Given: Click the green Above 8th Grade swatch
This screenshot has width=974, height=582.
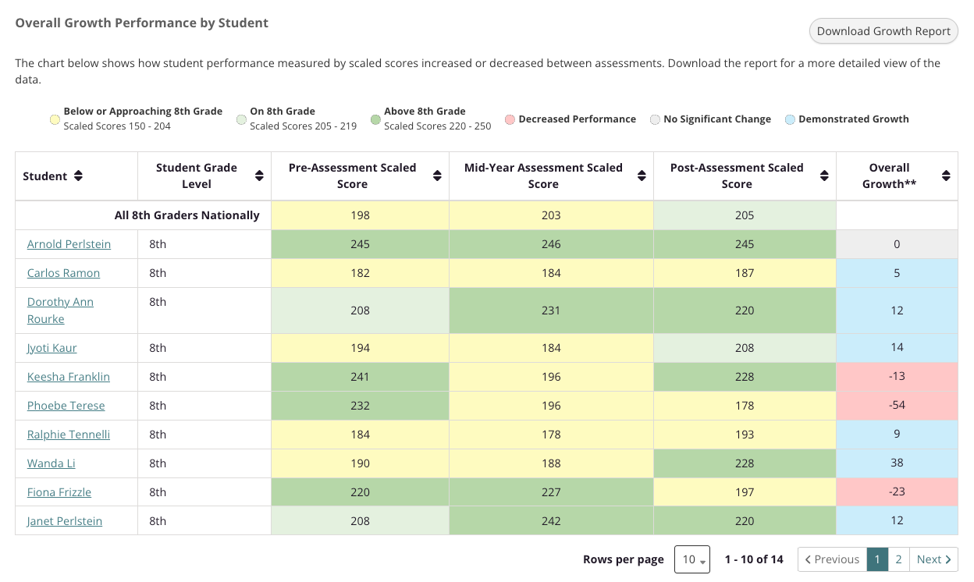Looking at the screenshot, I should tap(375, 119).
